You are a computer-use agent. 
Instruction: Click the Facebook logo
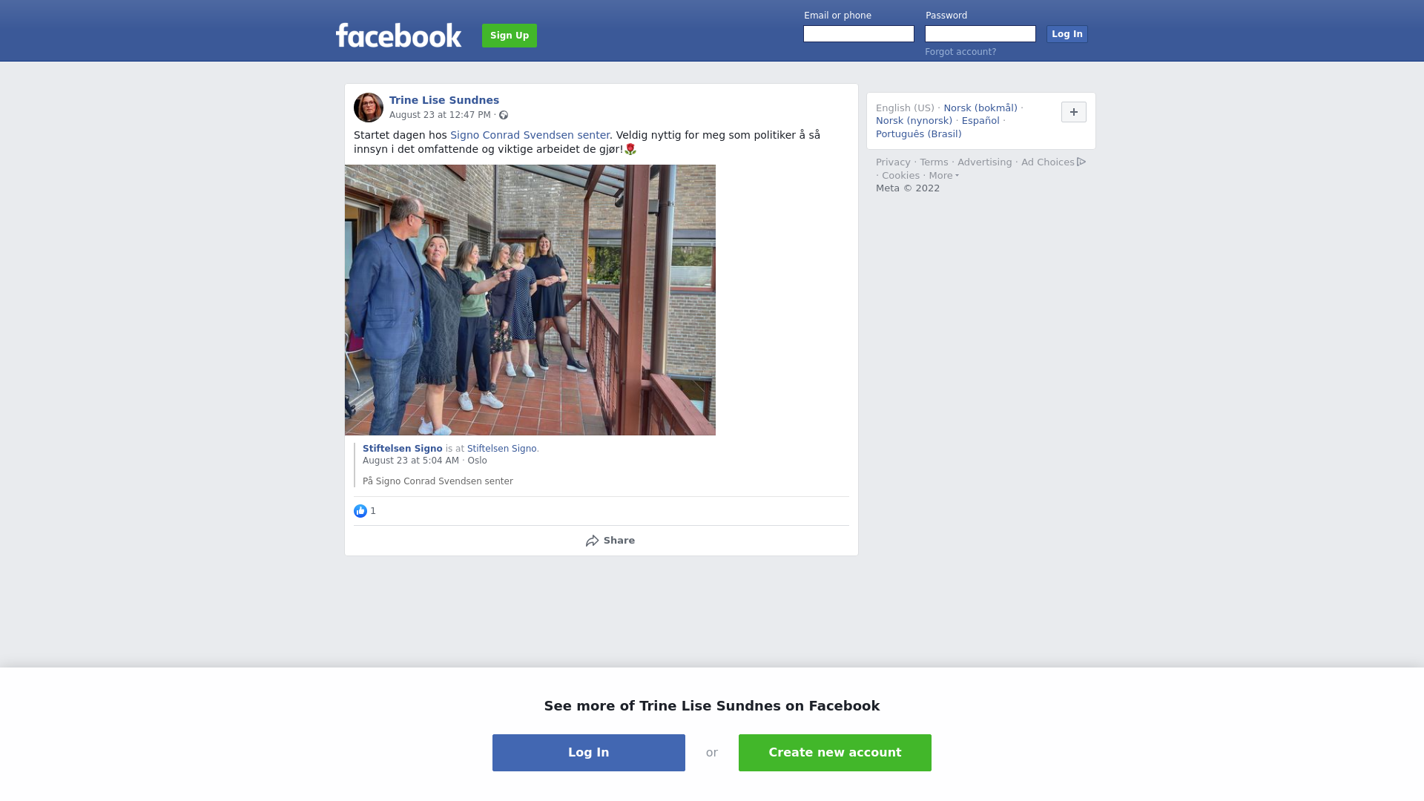398,35
